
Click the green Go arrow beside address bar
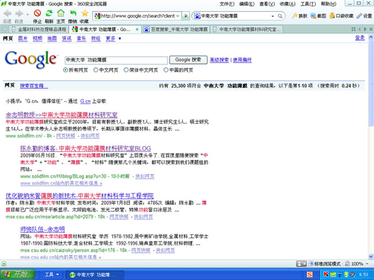click(186, 16)
